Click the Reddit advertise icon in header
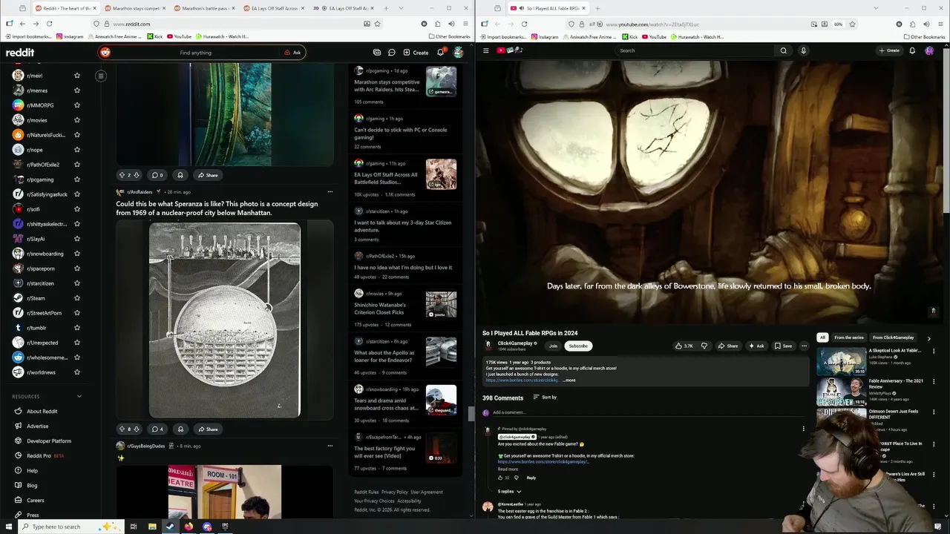This screenshot has height=534, width=950. pos(377,53)
